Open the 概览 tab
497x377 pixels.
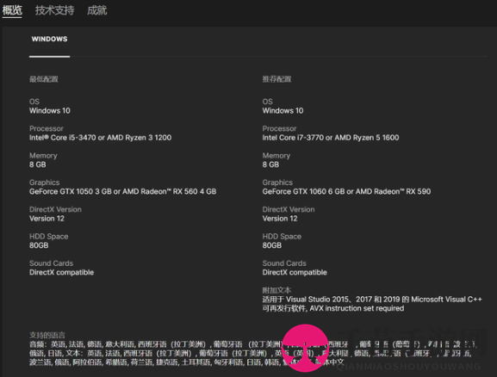(12, 10)
